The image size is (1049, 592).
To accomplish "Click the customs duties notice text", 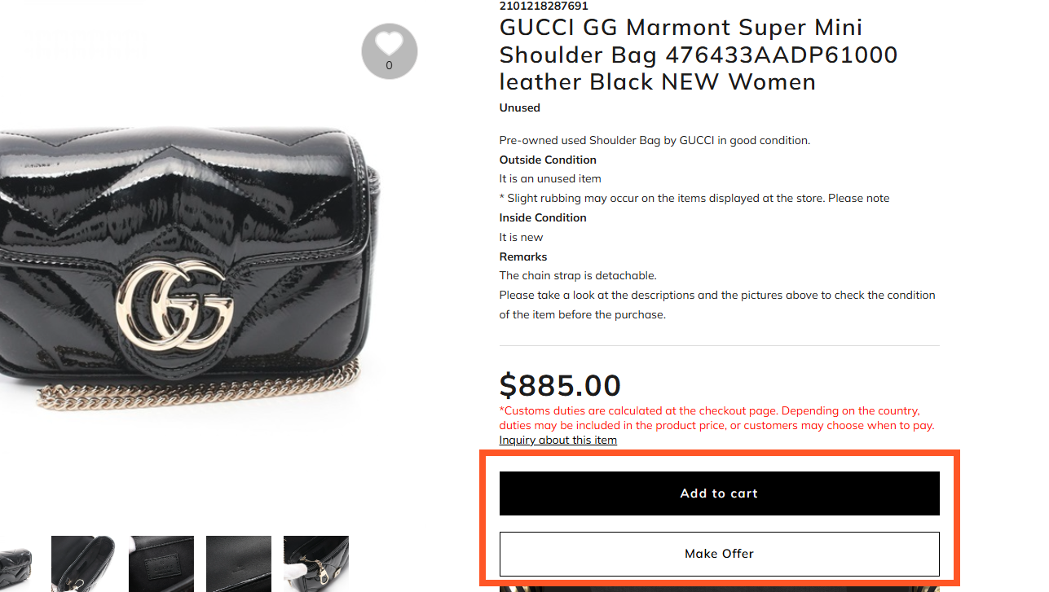I will point(716,418).
